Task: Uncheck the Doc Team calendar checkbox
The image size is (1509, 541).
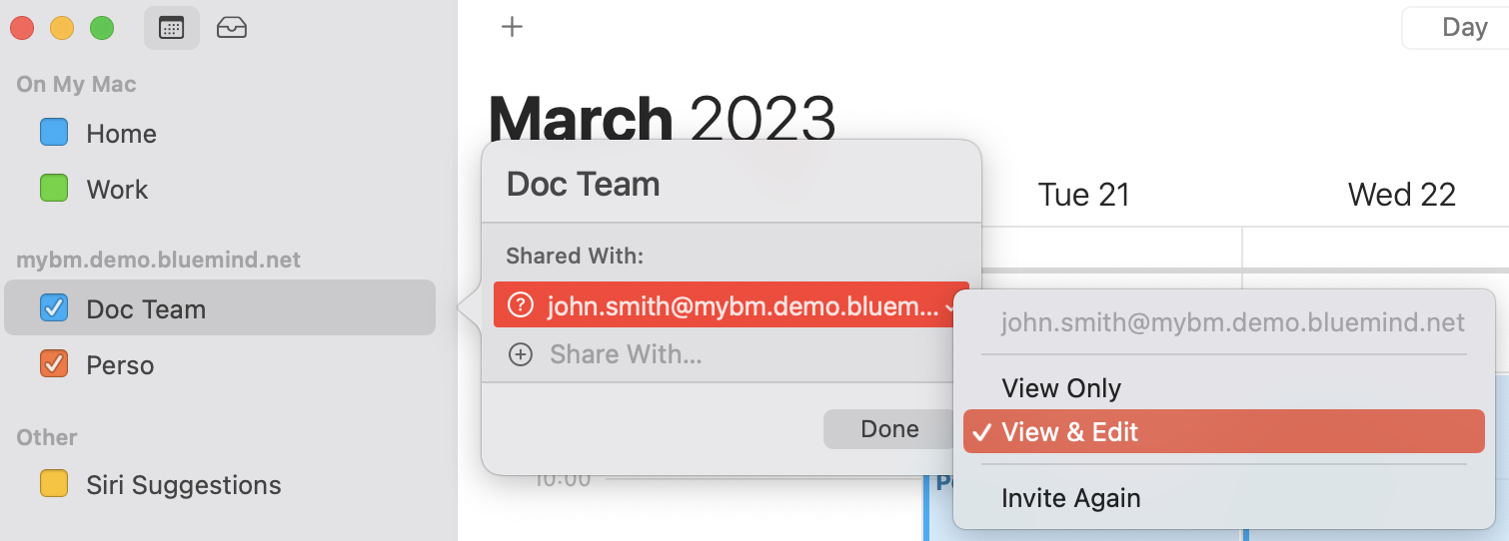Action: (x=54, y=308)
